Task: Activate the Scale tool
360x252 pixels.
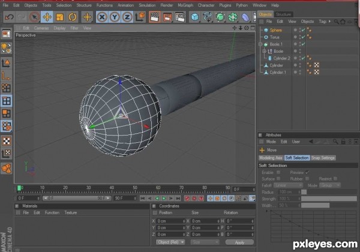Action: (x=59, y=17)
